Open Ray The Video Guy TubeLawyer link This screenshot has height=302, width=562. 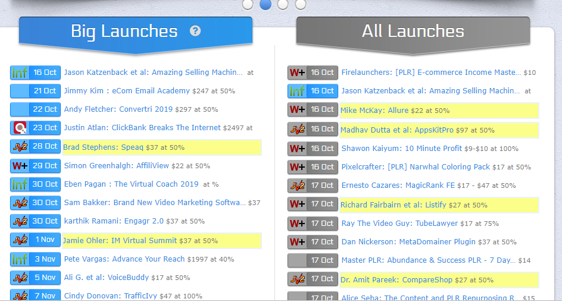tap(399, 224)
